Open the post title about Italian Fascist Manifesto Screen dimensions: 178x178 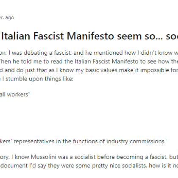click(89, 36)
